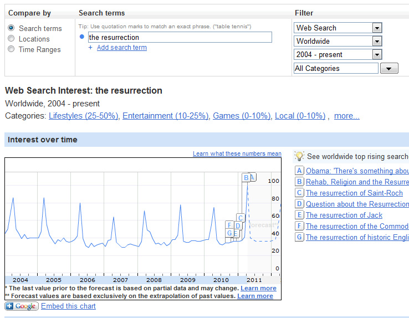Select the Time Ranges radio button
This screenshot has width=409, height=318.
[11, 49]
